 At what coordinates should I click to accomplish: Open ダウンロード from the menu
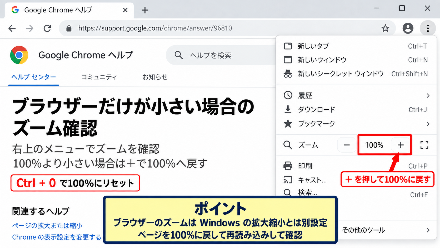356,109
